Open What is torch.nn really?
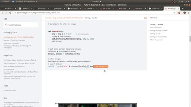 (x=11, y=43)
